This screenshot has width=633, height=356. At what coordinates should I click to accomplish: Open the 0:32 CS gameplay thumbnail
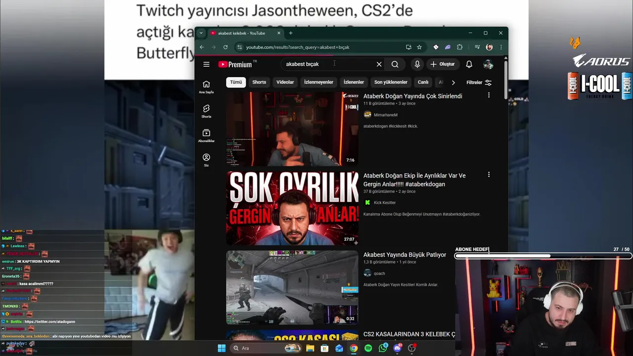pyautogui.click(x=292, y=287)
